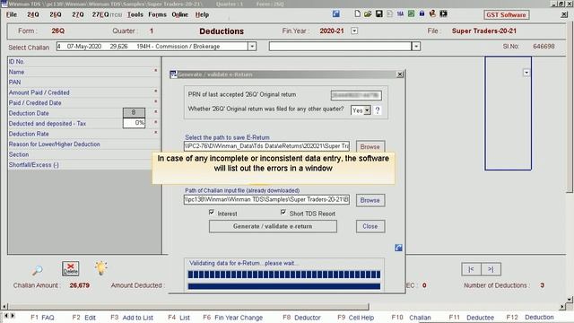Click the Deduction Date value cell showing 8
The width and height of the screenshot is (574, 323).
coord(134,112)
